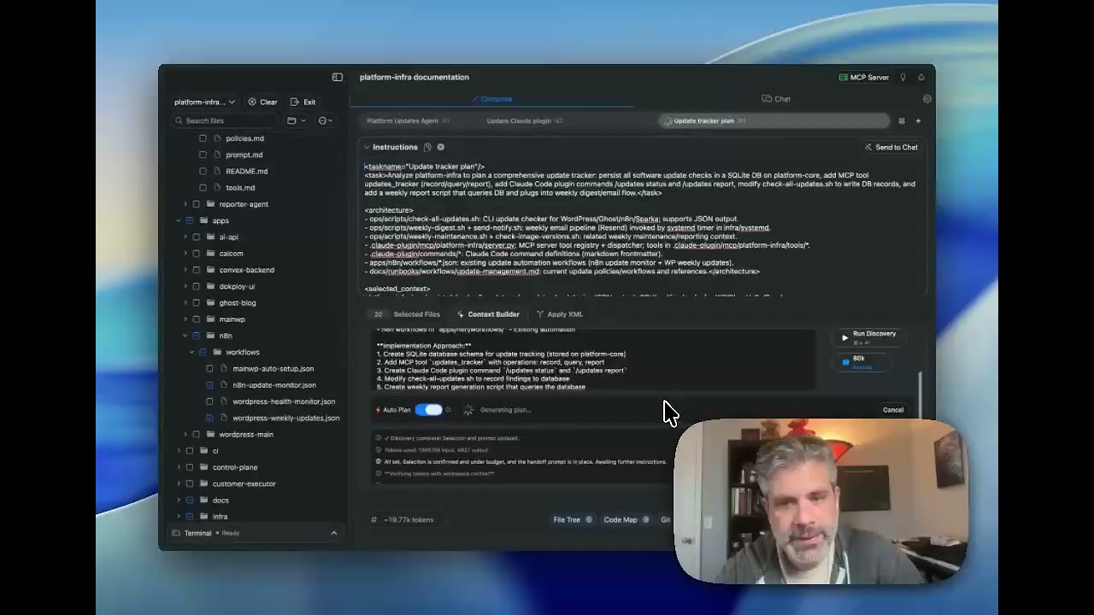The image size is (1094, 615).
Task: Click the infra folder icon
Action: tap(203, 516)
